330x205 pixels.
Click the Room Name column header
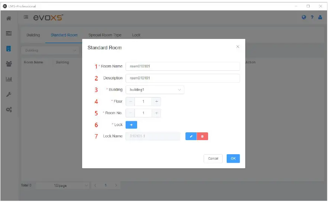(33, 62)
